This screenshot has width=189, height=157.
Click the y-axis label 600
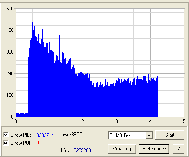(10, 9)
